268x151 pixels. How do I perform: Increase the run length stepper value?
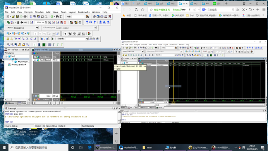click(46, 22)
